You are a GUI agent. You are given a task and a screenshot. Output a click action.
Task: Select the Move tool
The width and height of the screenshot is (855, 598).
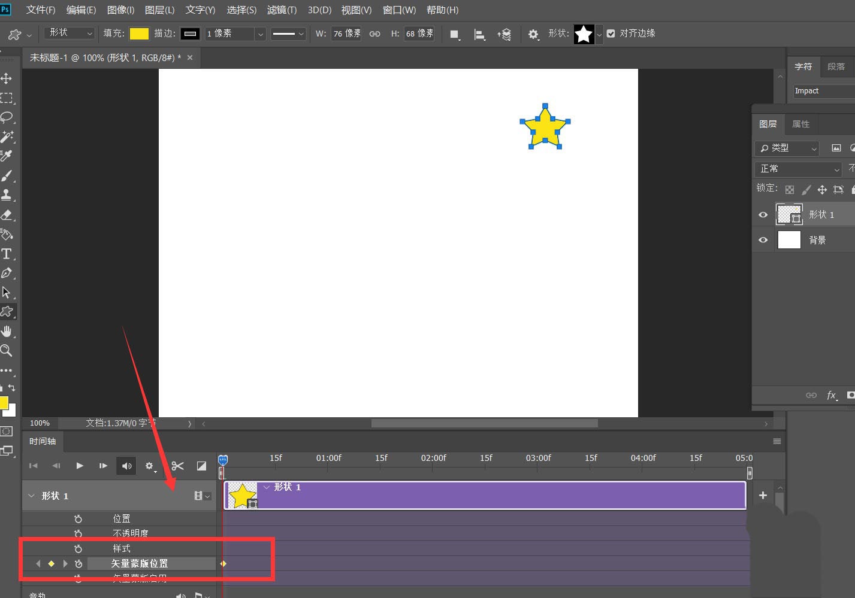pos(7,78)
